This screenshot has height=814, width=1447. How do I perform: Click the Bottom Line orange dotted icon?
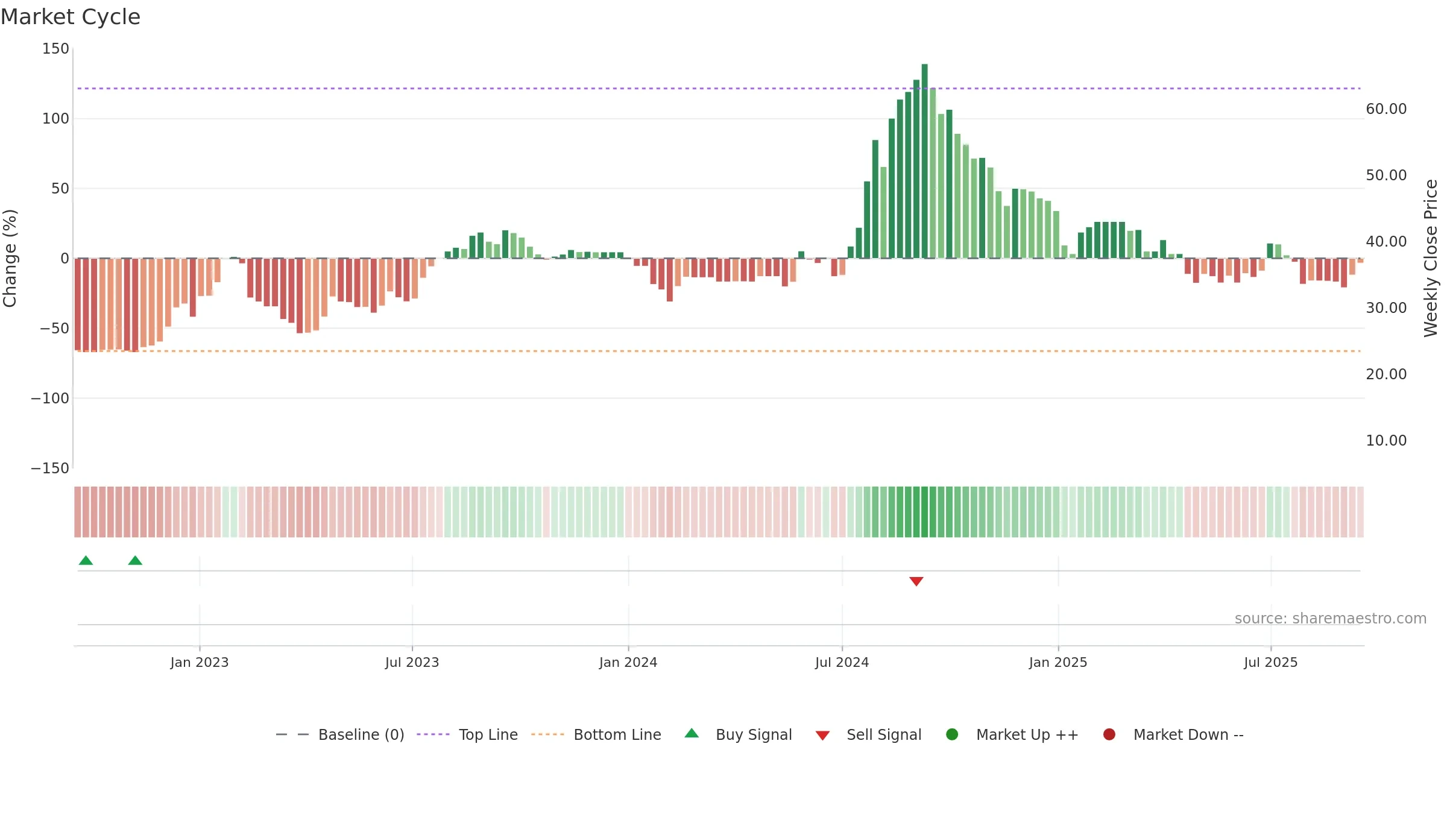click(x=547, y=734)
